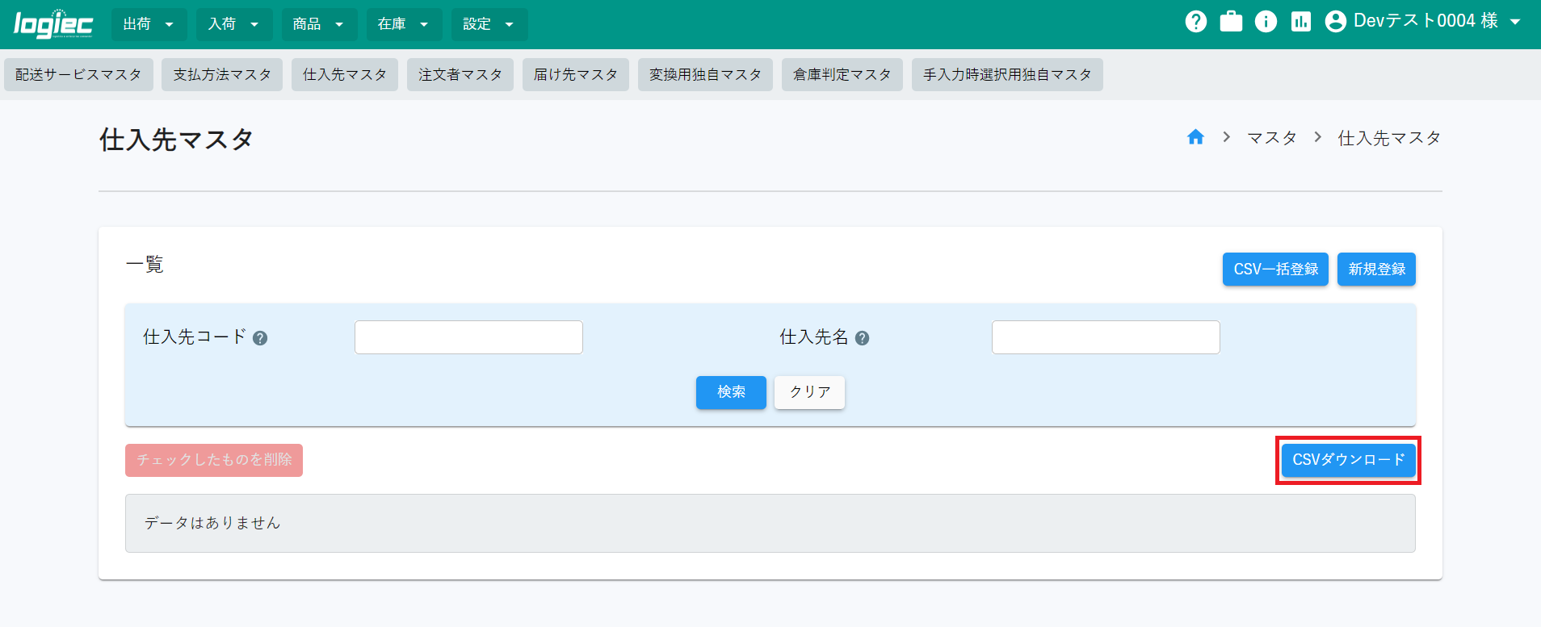This screenshot has width=1541, height=627.
Task: Click the user account avatar icon
Action: 1336,22
